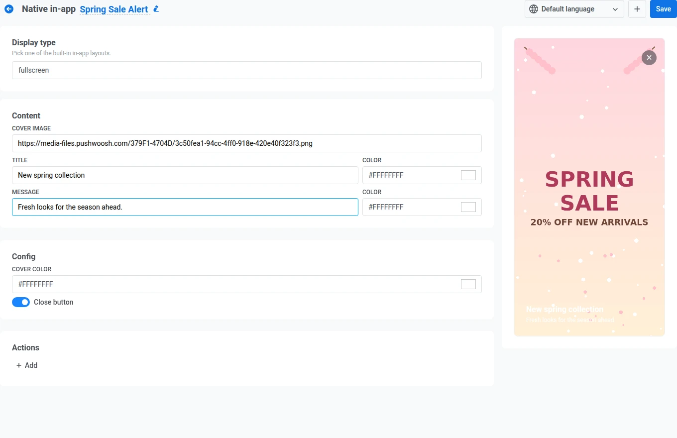This screenshot has height=438, width=677.
Task: Click the Message text field
Action: coord(185,207)
